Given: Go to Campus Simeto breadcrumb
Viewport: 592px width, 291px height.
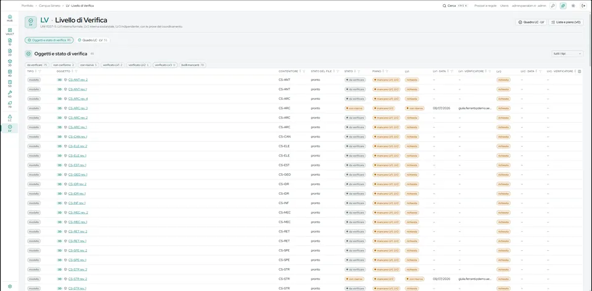Looking at the screenshot, I should (x=49, y=6).
